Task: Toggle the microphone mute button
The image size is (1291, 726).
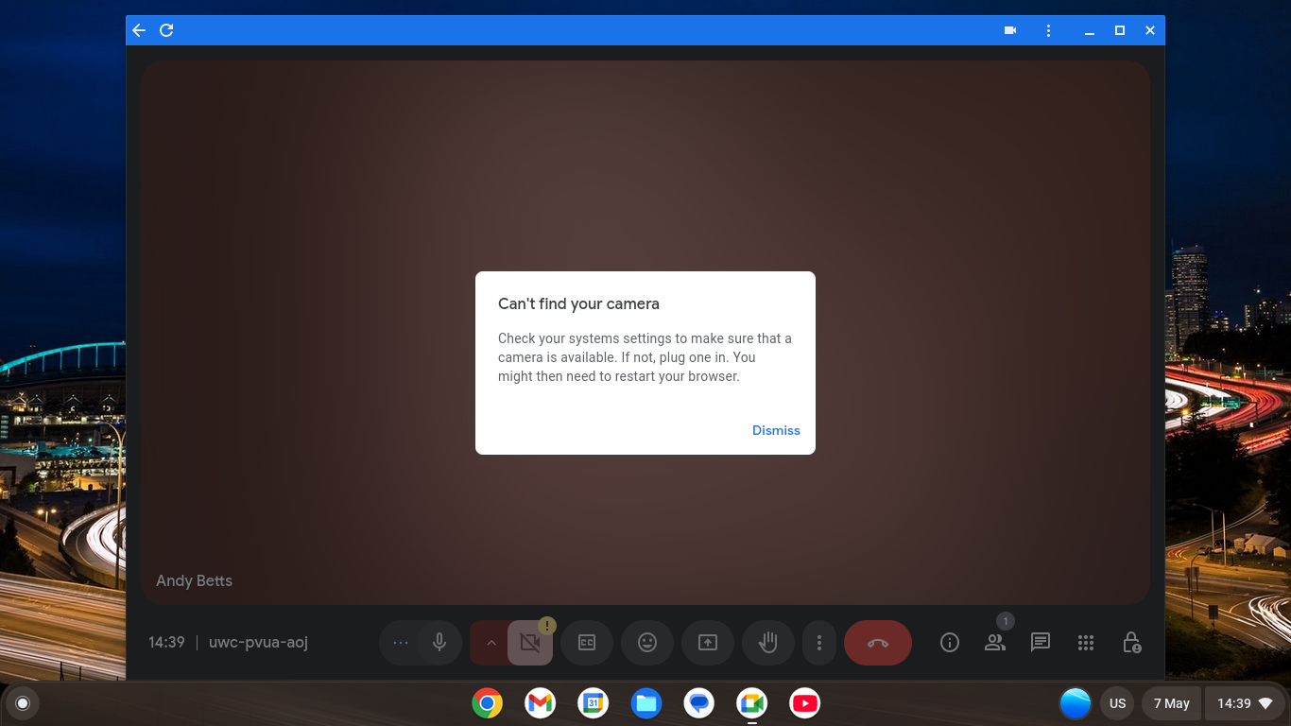Action: [x=439, y=643]
